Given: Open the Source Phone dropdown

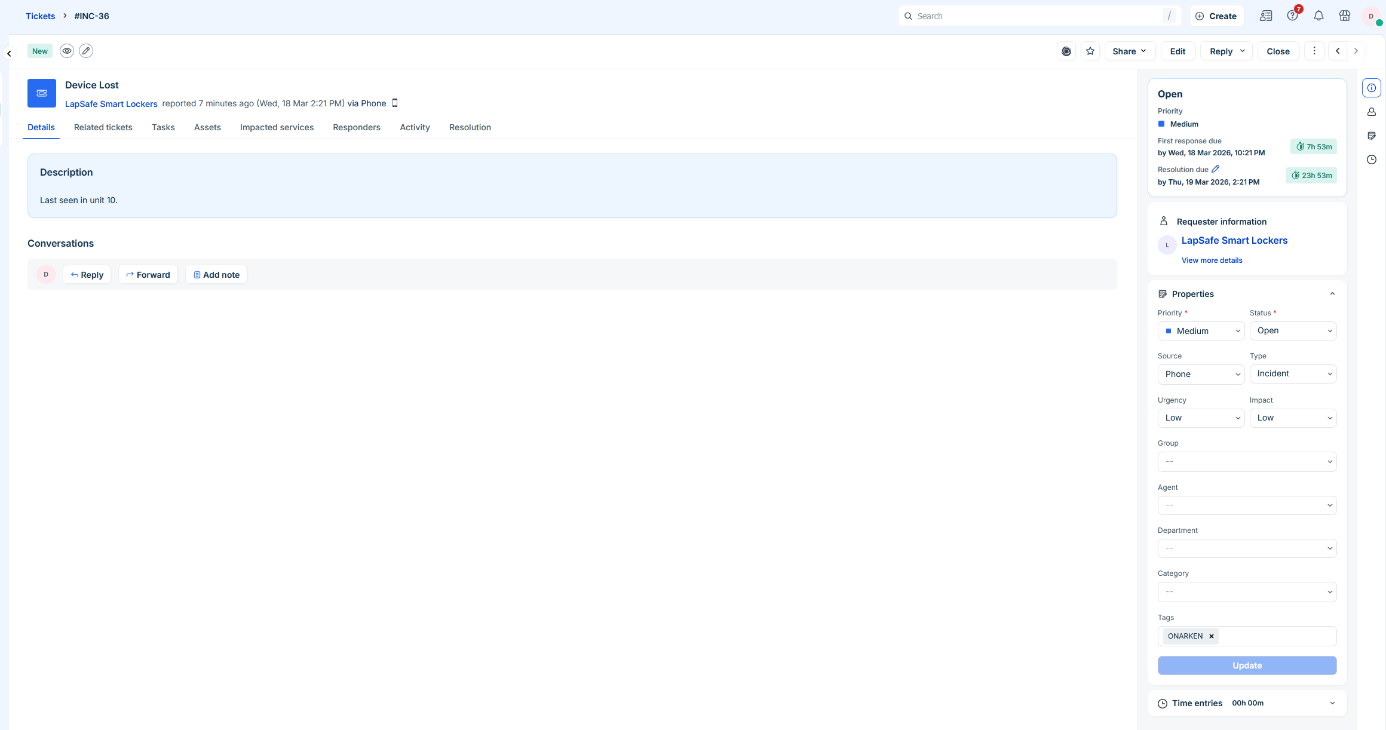Looking at the screenshot, I should [1201, 374].
